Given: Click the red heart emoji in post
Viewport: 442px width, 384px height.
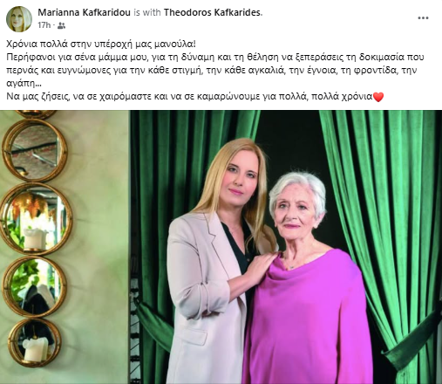Looking at the screenshot, I should [378, 97].
